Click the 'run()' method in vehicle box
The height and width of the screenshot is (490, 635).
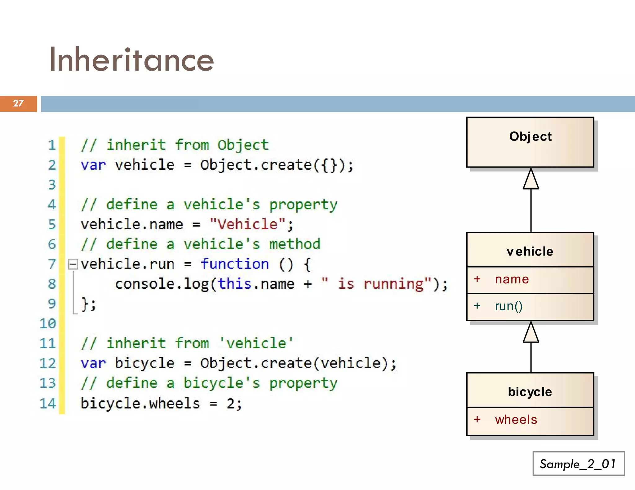pyautogui.click(x=509, y=306)
